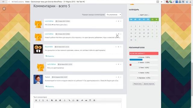Image resolution: width=193 pixels, height=108 pixels.
Task: Downvote BlackHARD's comment
Action: [x=121, y=47]
